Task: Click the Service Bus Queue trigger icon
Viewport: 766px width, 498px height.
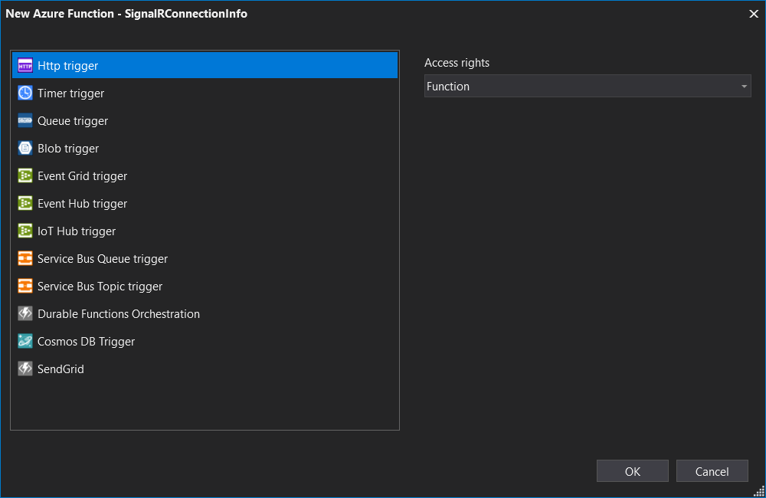Action: (25, 258)
